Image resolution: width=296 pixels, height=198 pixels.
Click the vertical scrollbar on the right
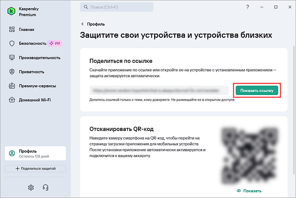point(294,110)
